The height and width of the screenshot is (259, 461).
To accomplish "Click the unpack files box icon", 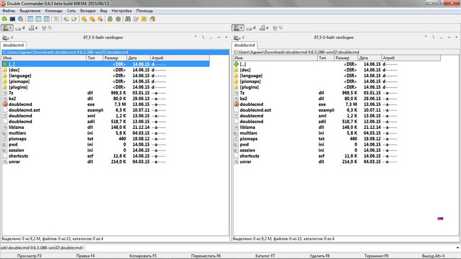I will tap(118, 19).
